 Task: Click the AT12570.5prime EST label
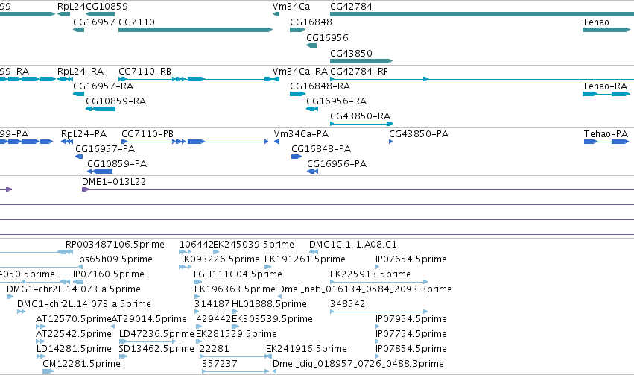(x=73, y=319)
